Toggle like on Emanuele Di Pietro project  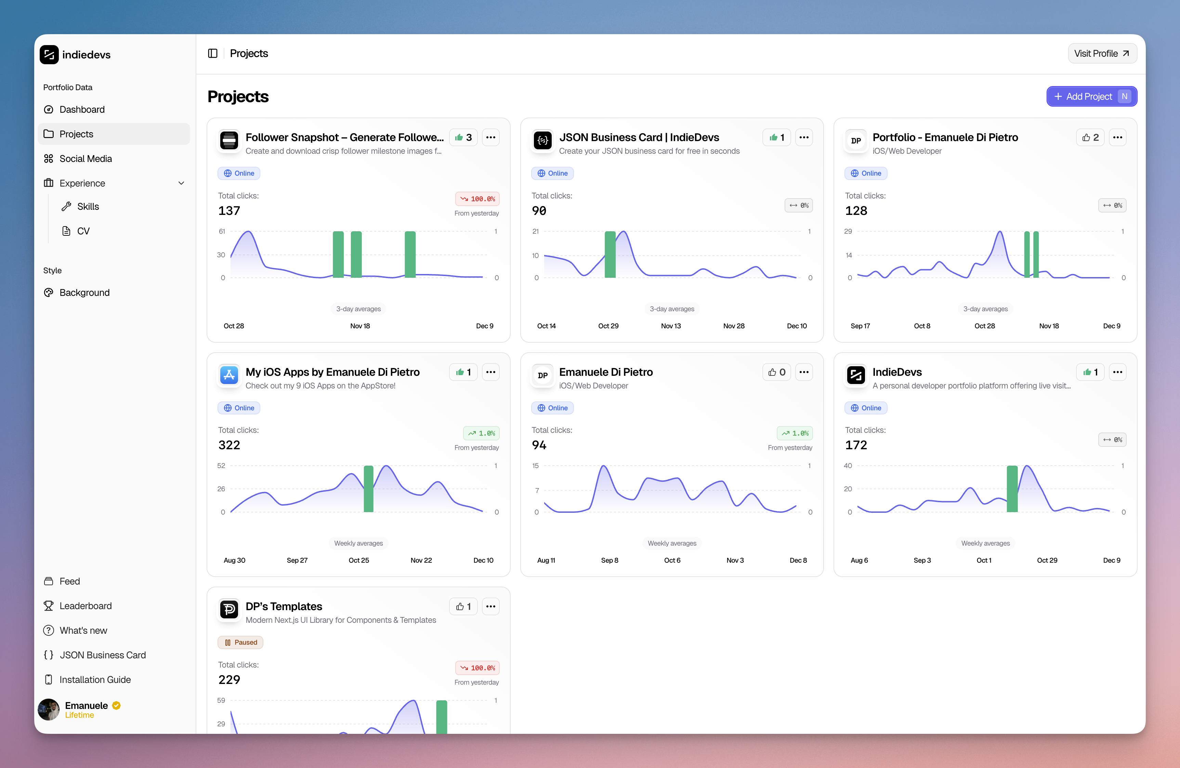pyautogui.click(x=776, y=372)
